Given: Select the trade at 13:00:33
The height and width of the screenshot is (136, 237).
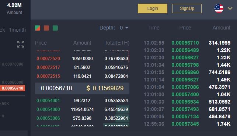Looking at the screenshot, I should 187,102.
